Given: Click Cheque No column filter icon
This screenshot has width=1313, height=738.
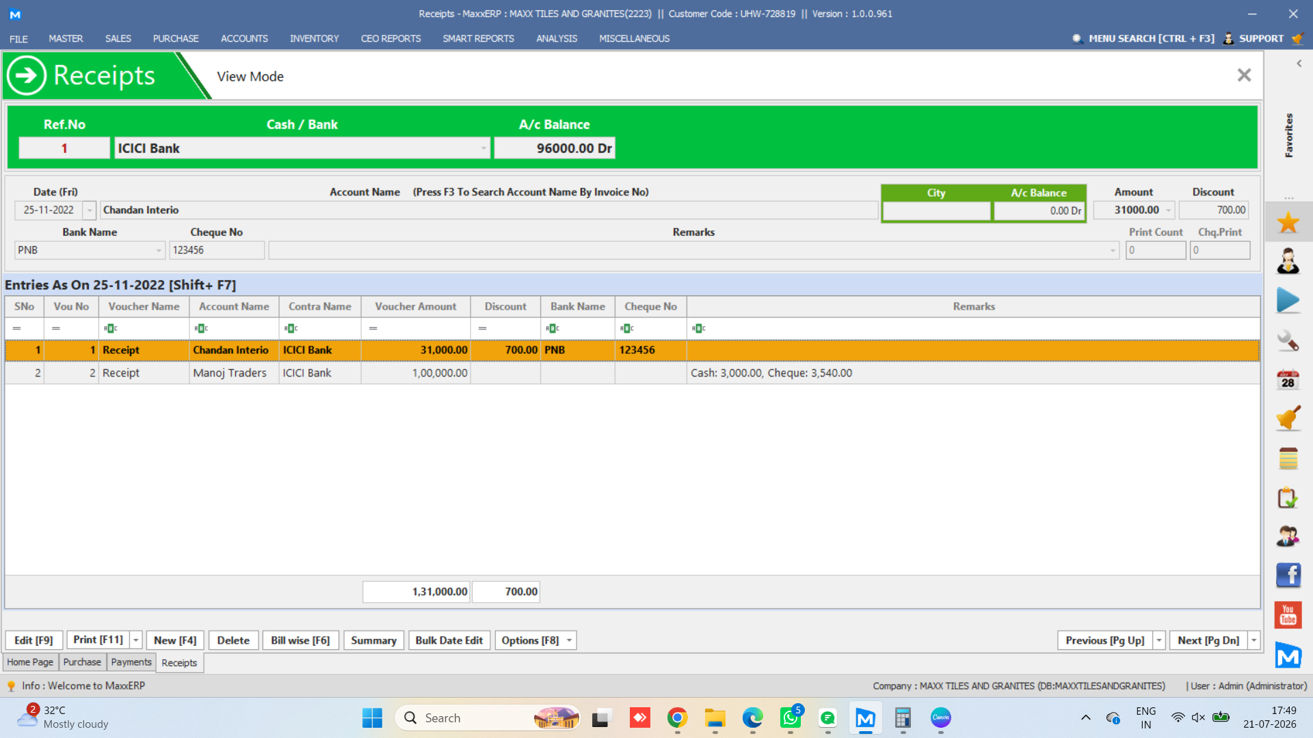Looking at the screenshot, I should 627,329.
